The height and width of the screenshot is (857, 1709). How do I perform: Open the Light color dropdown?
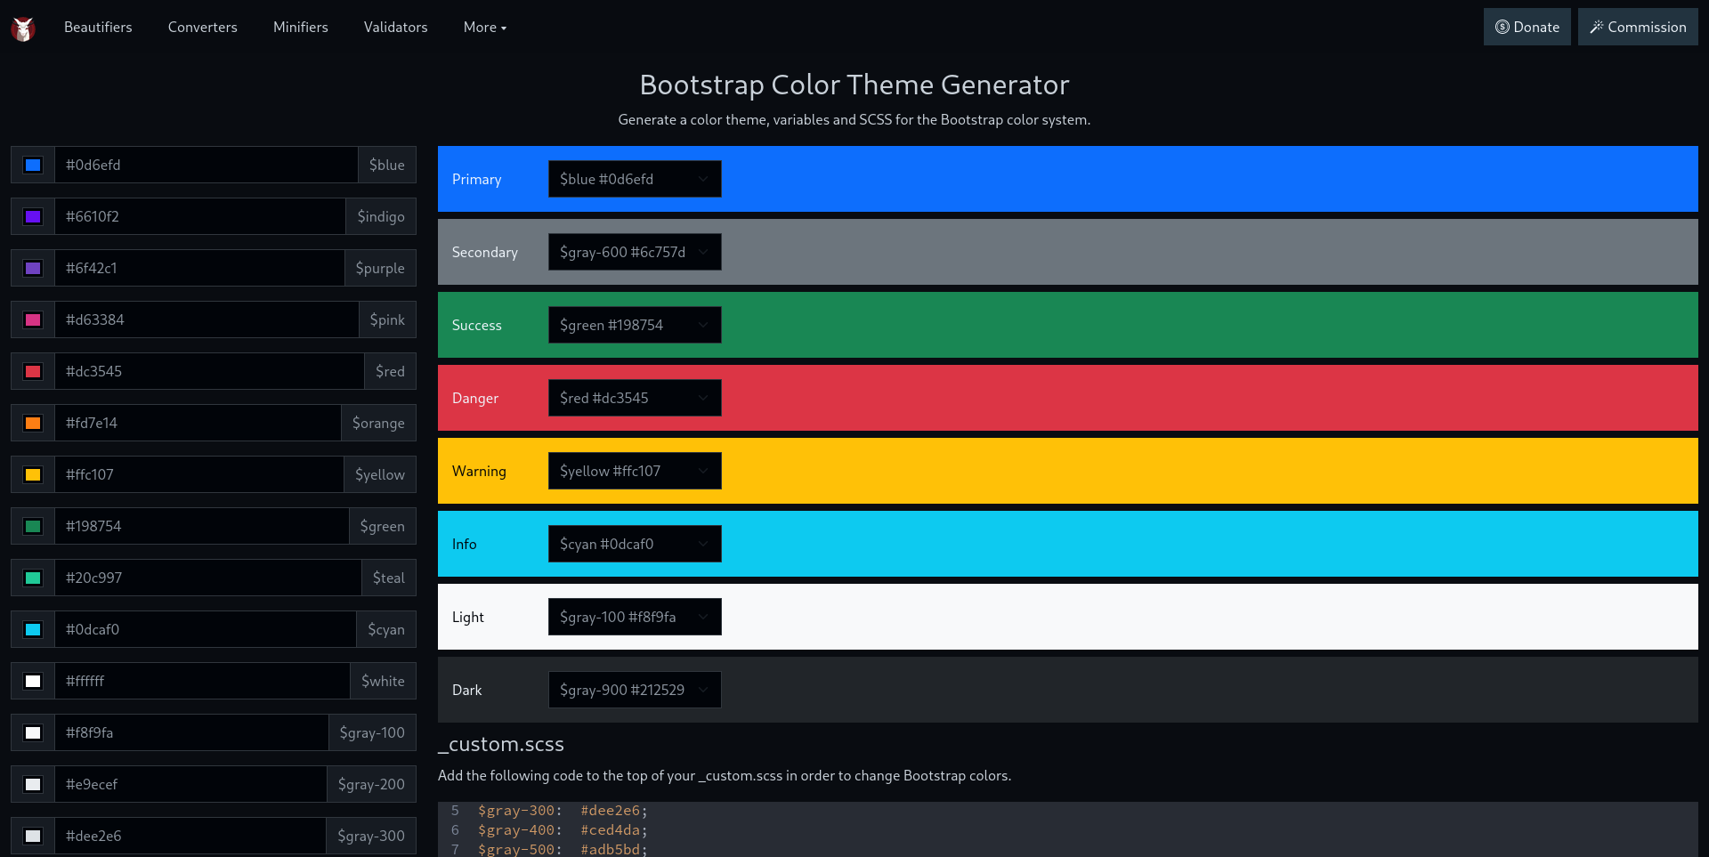coord(635,617)
